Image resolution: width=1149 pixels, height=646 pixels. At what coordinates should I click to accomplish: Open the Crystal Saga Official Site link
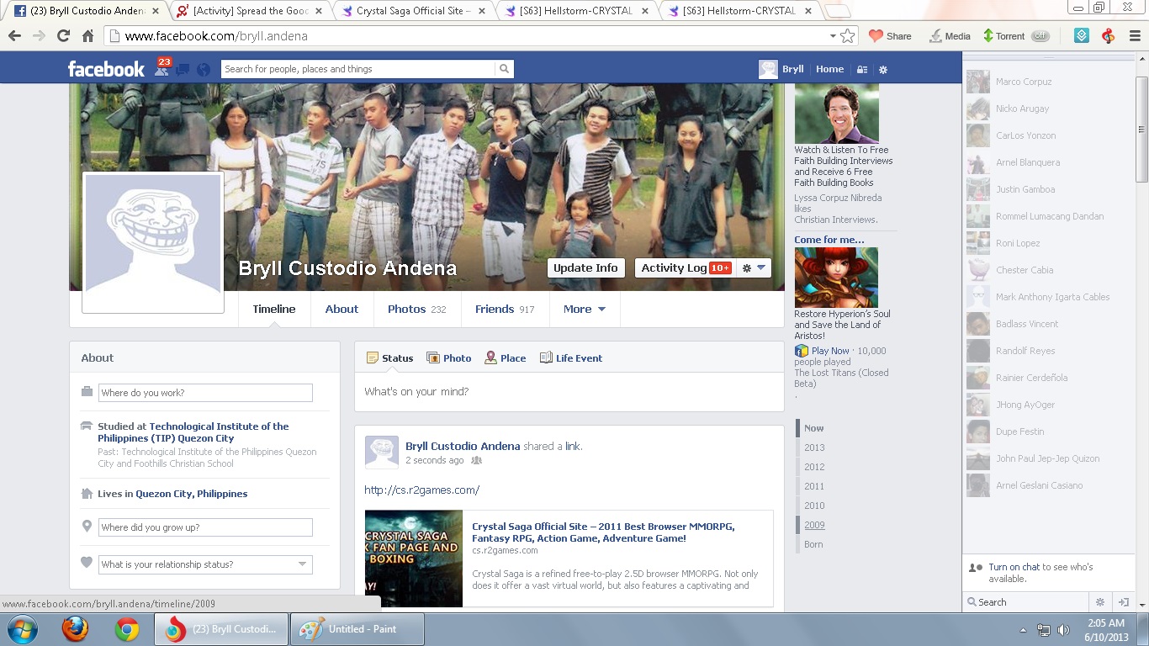[x=602, y=532]
